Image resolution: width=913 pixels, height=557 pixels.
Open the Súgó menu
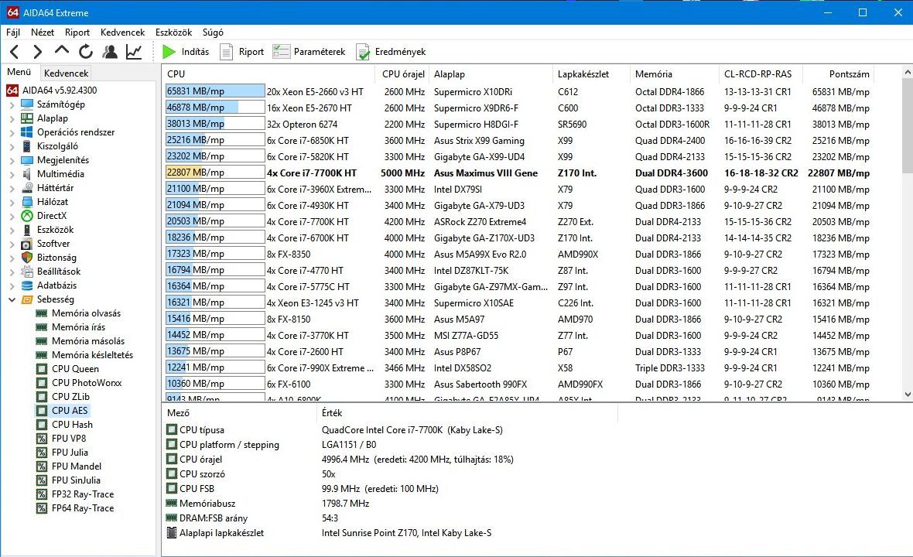[213, 32]
